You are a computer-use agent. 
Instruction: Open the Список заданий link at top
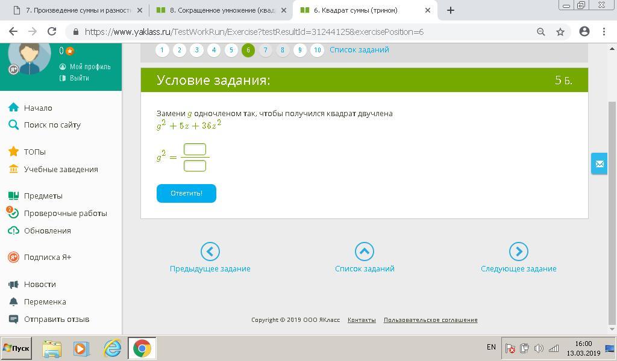coord(359,50)
